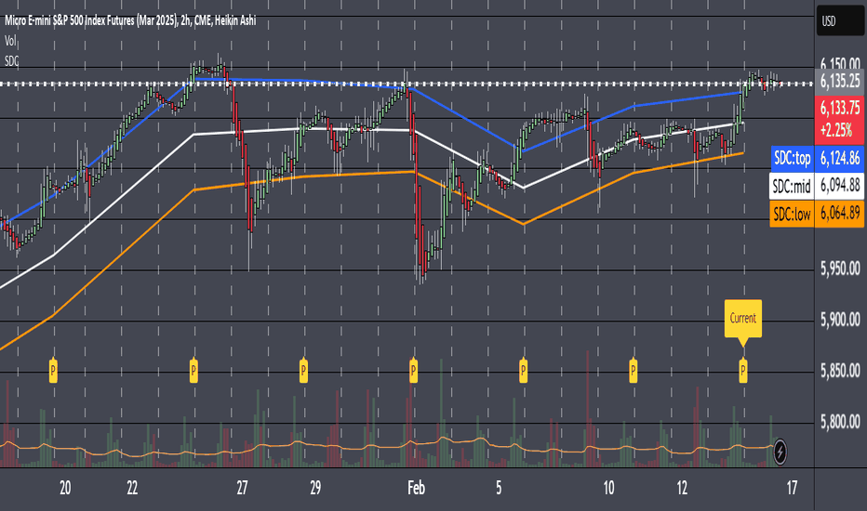Click the 5,950.00 price scale label

tap(840, 269)
